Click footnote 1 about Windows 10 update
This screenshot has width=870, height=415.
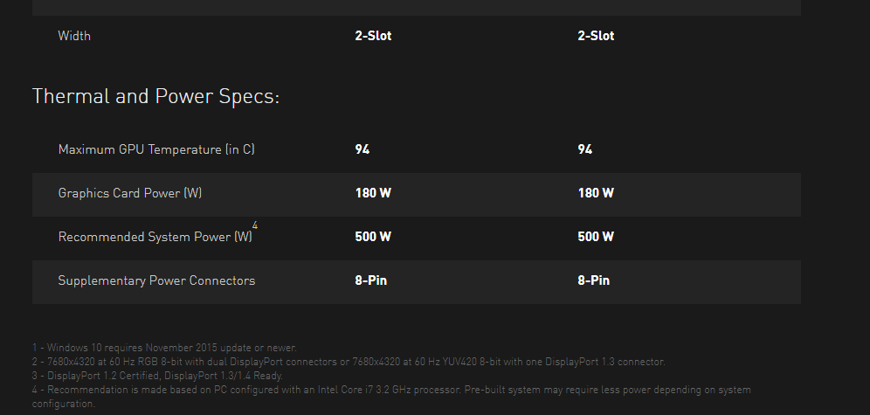pos(165,348)
